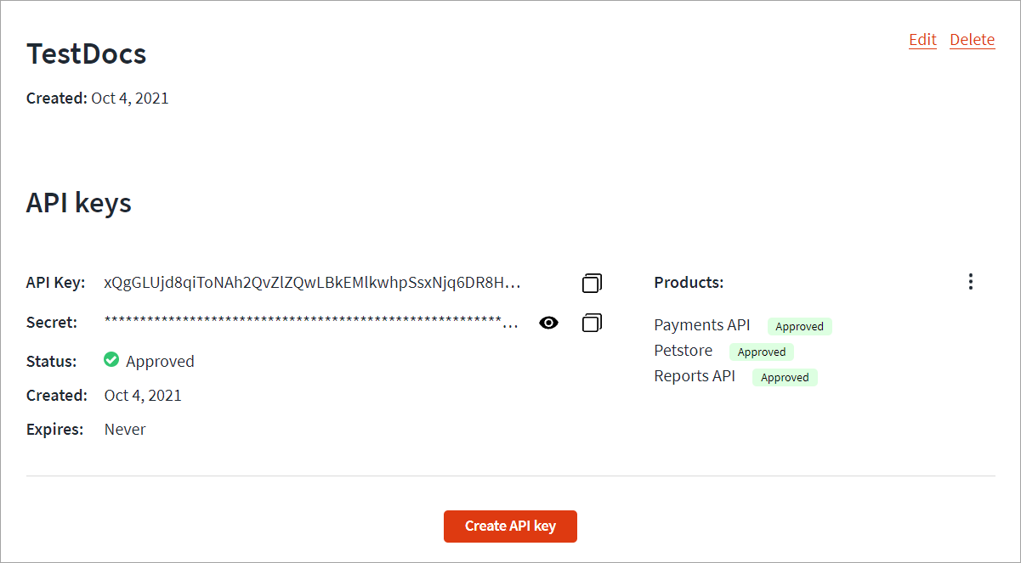This screenshot has width=1021, height=563.
Task: Copy the API Key value
Action: point(593,283)
